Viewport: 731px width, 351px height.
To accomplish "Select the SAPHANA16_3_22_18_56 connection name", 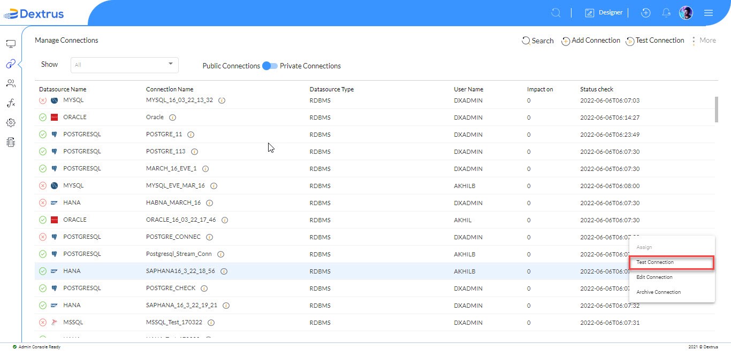I will pyautogui.click(x=180, y=271).
